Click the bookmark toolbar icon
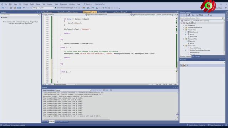228x128 pixels. (109, 8)
